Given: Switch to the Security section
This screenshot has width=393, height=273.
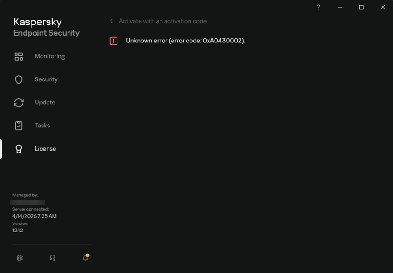Looking at the screenshot, I should tap(46, 79).
